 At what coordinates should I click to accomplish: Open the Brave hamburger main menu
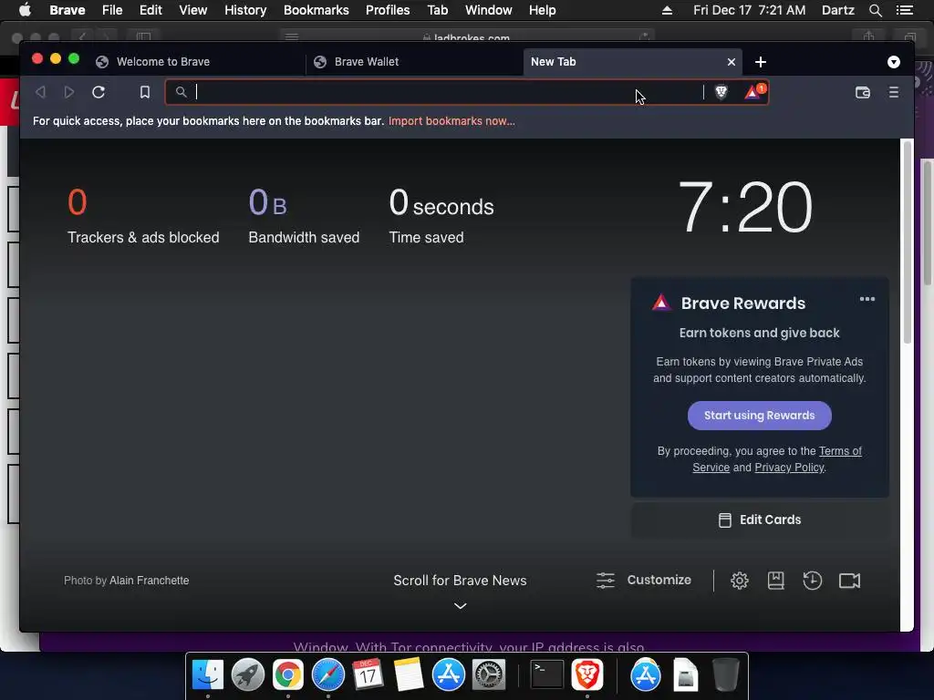tap(894, 92)
